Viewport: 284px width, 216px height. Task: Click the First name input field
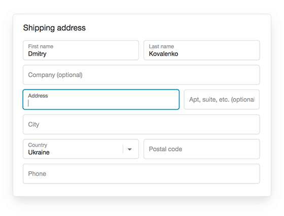click(81, 50)
